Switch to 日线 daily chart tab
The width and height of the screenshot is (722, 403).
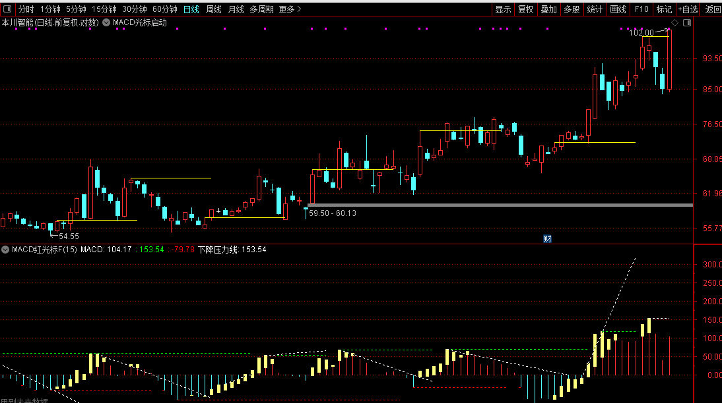click(x=191, y=9)
